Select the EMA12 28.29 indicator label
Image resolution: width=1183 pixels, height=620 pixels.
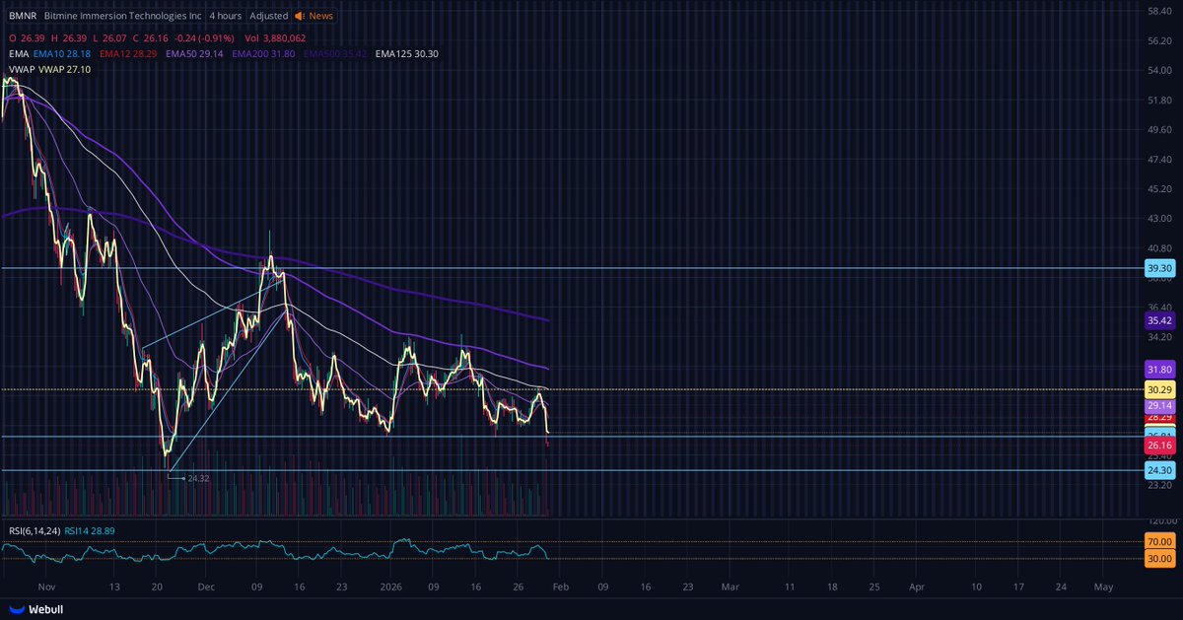(x=129, y=53)
